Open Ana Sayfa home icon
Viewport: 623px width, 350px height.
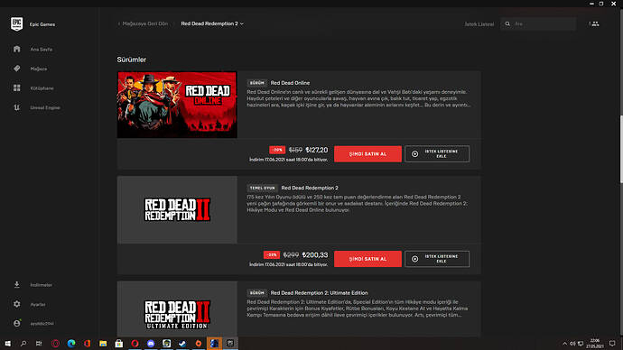[x=16, y=50]
